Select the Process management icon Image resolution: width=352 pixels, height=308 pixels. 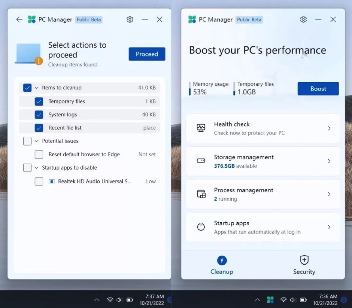(x=201, y=194)
